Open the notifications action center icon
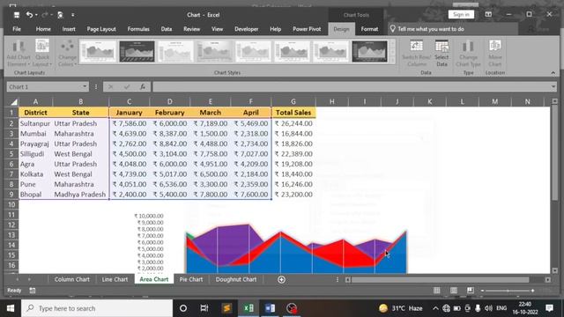564x317 pixels. pos(549,308)
